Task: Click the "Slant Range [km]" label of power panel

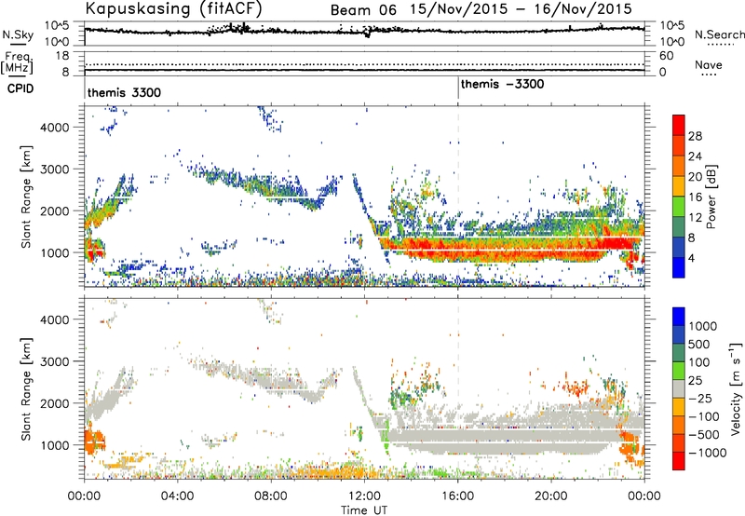Action: coord(27,197)
